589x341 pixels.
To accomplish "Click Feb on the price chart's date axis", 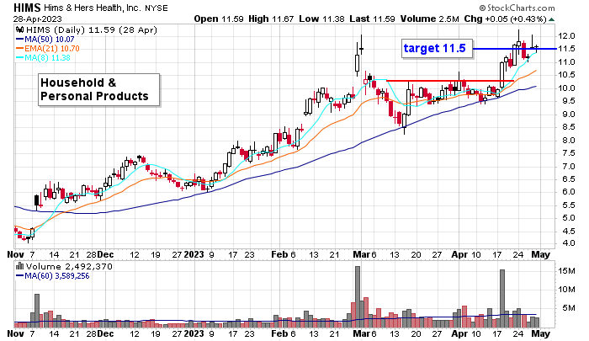I will tap(279, 254).
